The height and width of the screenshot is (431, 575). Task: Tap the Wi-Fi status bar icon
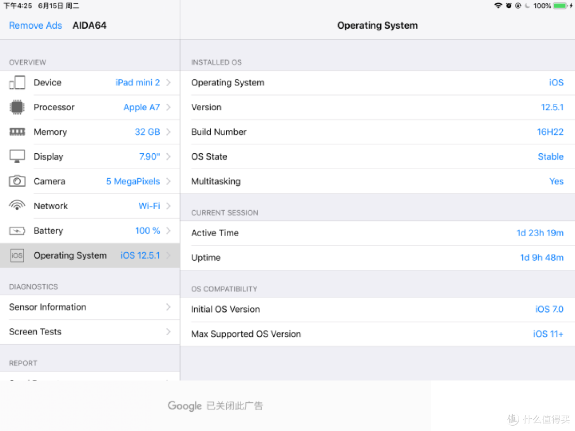(x=498, y=5)
